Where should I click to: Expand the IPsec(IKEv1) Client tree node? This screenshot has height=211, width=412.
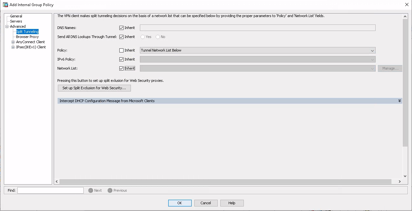(13, 47)
